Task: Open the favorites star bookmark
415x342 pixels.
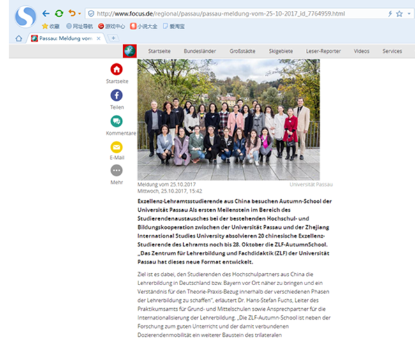Action: [51, 26]
